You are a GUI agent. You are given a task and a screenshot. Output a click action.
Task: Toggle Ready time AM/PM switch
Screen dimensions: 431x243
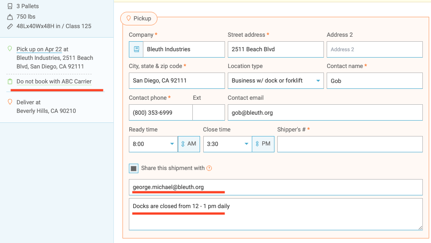click(189, 144)
